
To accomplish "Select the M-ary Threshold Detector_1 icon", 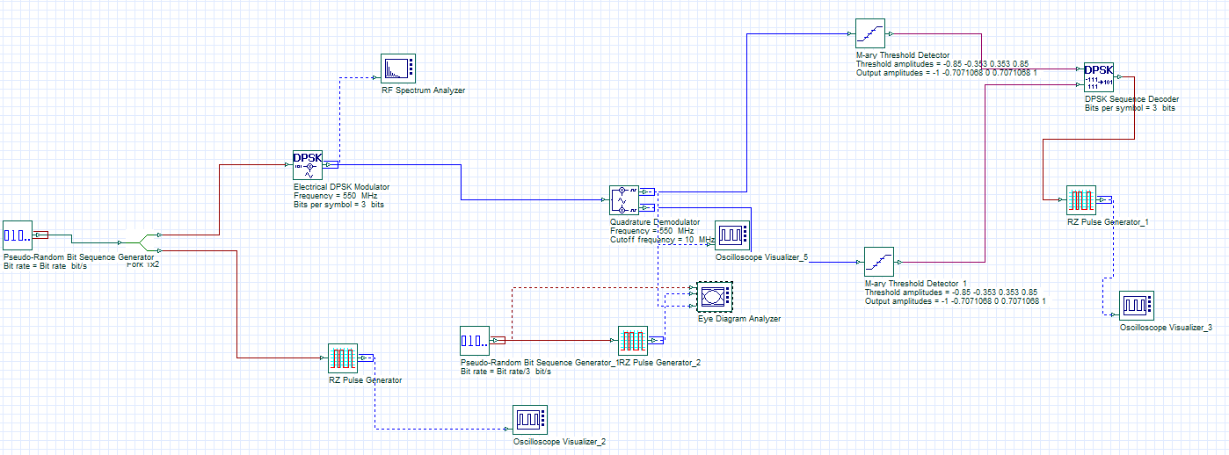I will [878, 262].
